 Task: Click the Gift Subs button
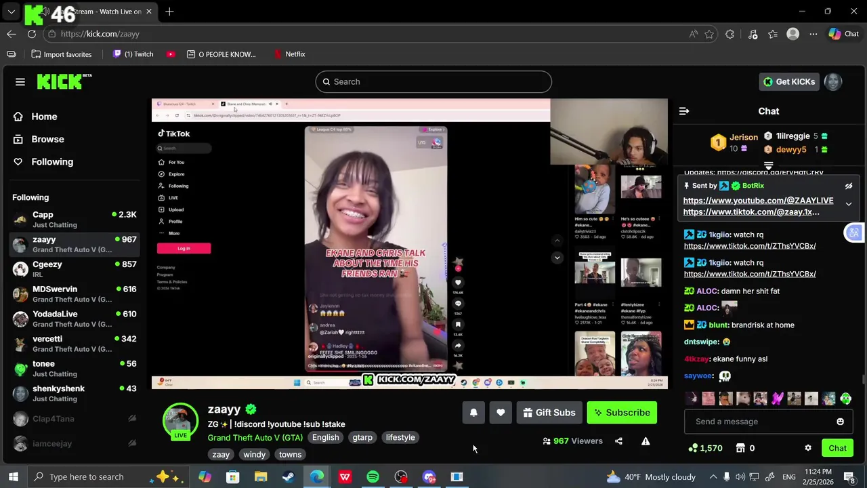[549, 412]
